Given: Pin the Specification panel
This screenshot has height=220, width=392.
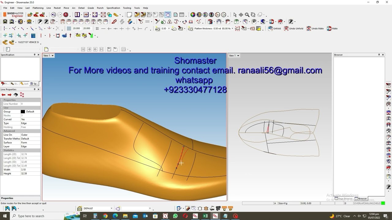Looking at the screenshot, I should click(x=35, y=55).
